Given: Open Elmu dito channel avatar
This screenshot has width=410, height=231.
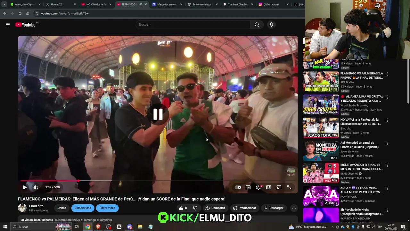Looking at the screenshot, I should (22, 208).
